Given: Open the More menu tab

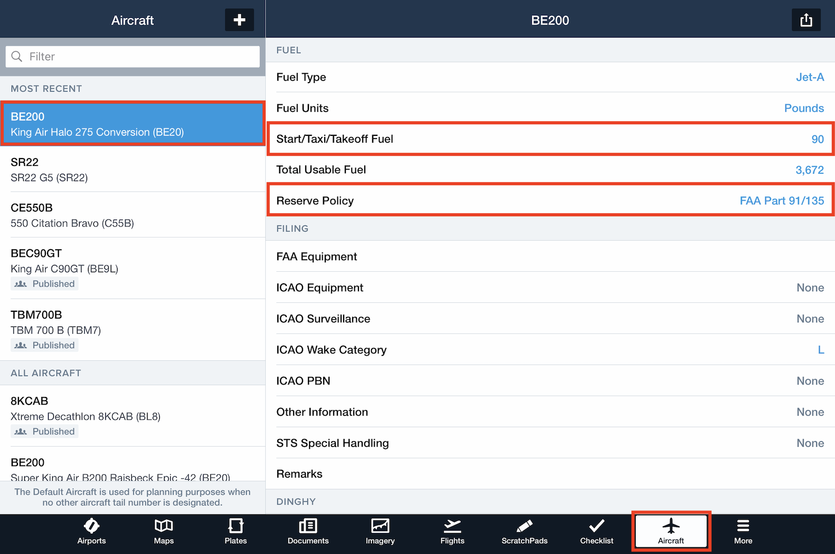Looking at the screenshot, I should click(743, 532).
